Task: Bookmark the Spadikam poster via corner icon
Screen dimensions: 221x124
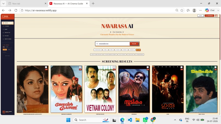Action: click(148, 67)
